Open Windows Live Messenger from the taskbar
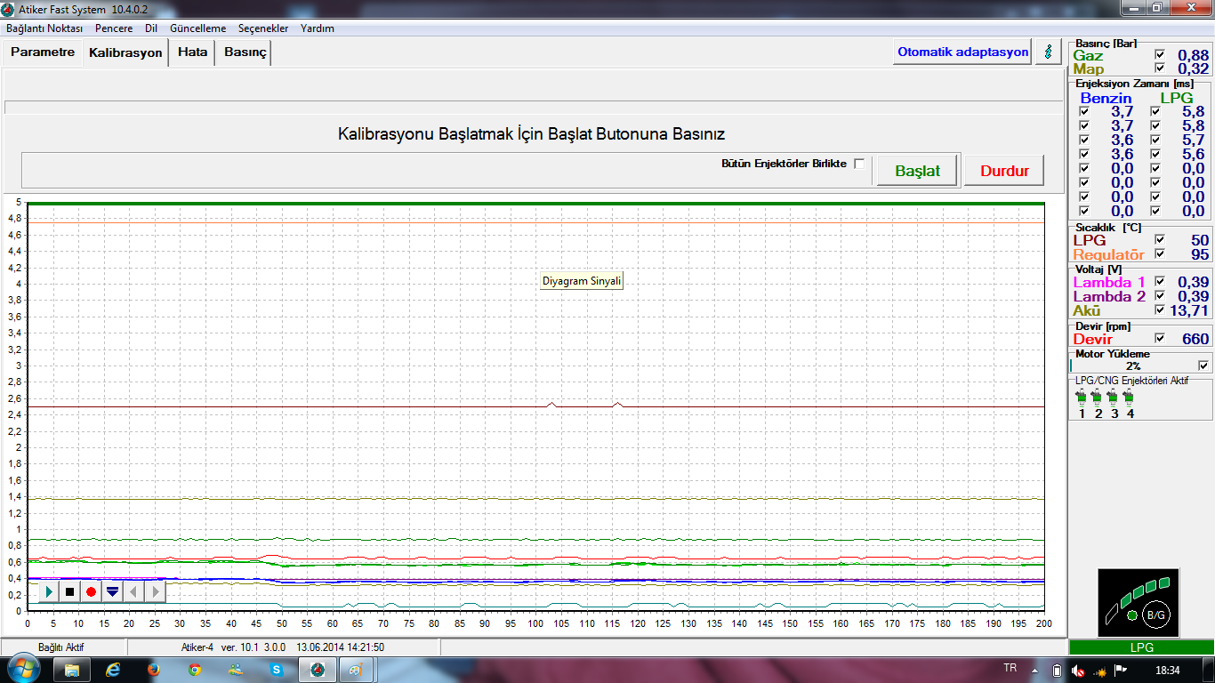The height and width of the screenshot is (683, 1215). coord(236,669)
